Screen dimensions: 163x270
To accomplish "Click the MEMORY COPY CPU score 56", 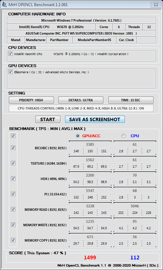I will click(x=135, y=237).
